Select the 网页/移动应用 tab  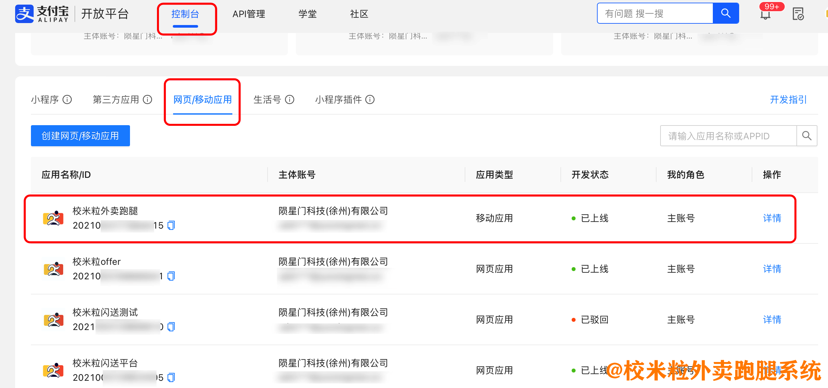coord(202,99)
